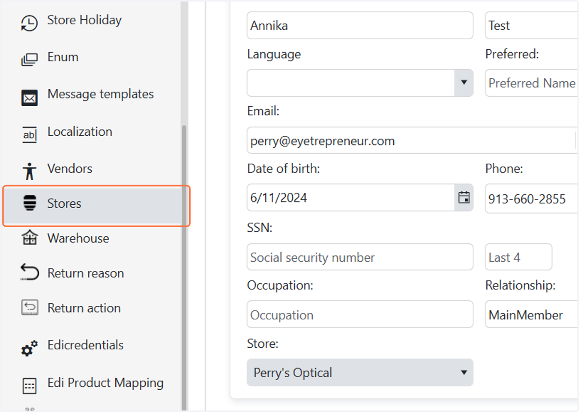The width and height of the screenshot is (579, 412).
Task: Click the Vendors person icon
Action: click(x=29, y=171)
